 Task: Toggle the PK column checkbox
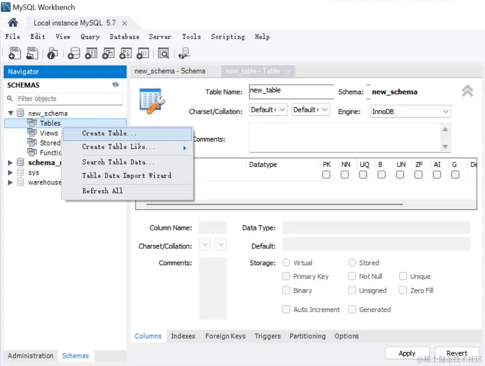click(326, 175)
